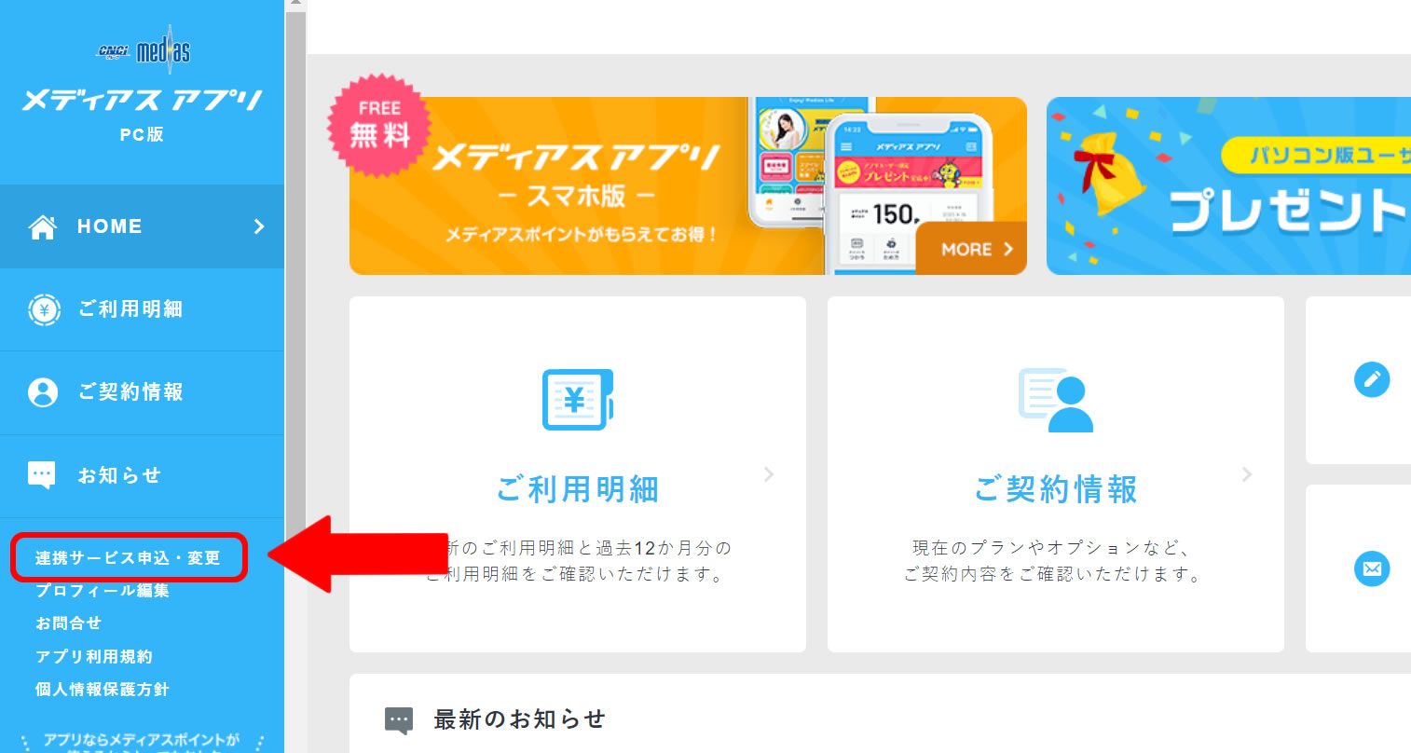
Task: Open プロフィール編集 link
Action: 103,591
